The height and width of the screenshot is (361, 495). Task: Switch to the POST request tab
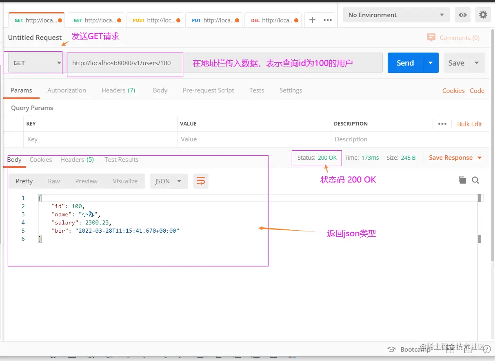155,20
